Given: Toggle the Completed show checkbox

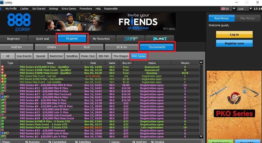Looking at the screenshot, I should (49, 142).
